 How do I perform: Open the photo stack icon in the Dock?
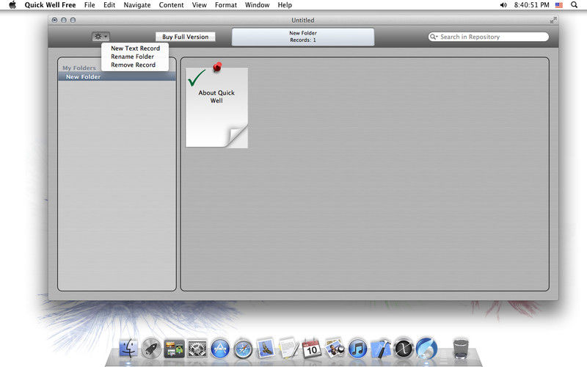[335, 348]
